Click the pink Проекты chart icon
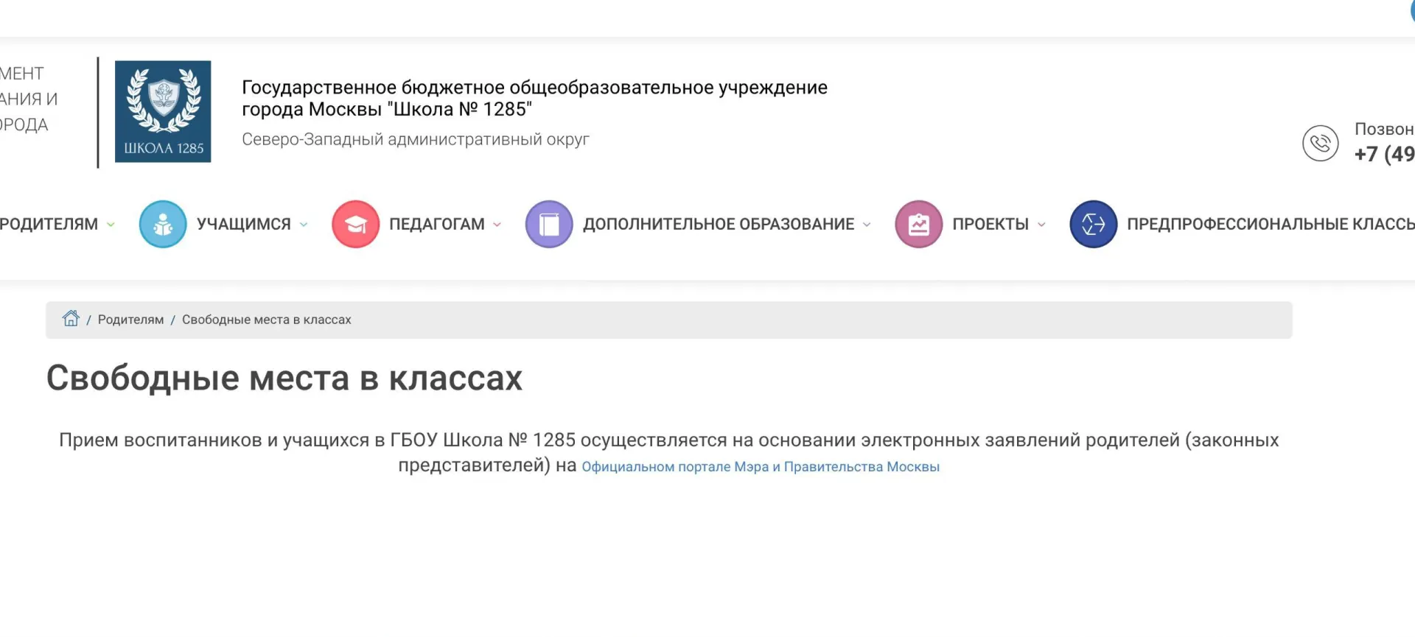 918,224
